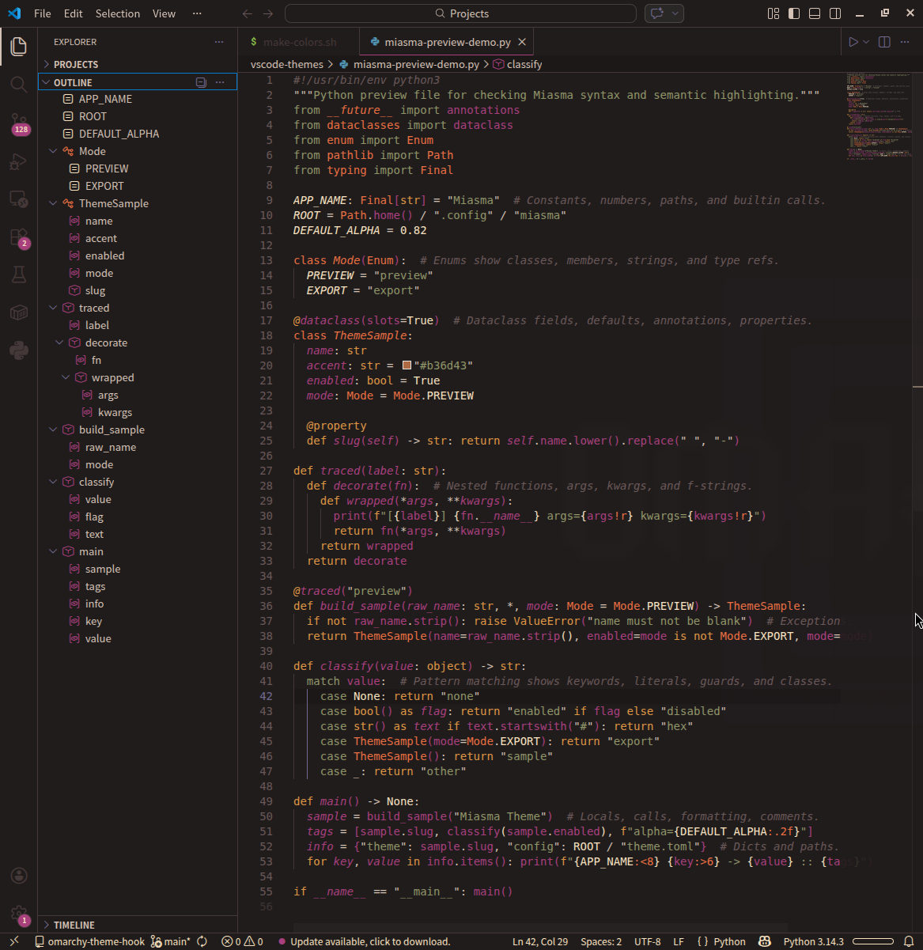Open the Testing view flask icon

18,274
